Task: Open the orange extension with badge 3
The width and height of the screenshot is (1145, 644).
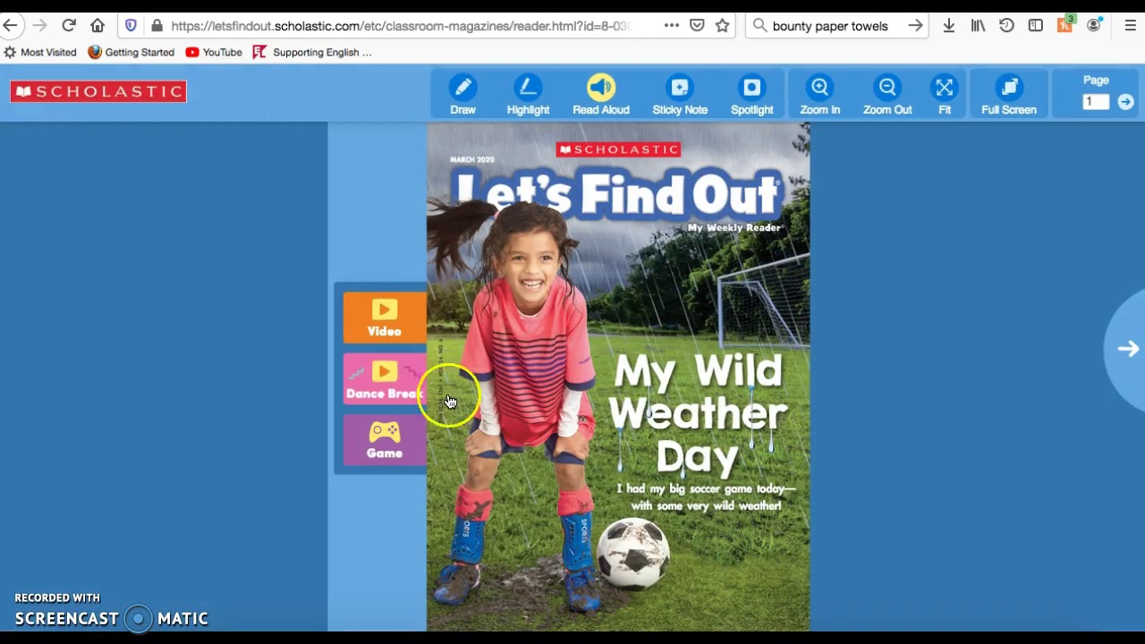Action: (1064, 24)
